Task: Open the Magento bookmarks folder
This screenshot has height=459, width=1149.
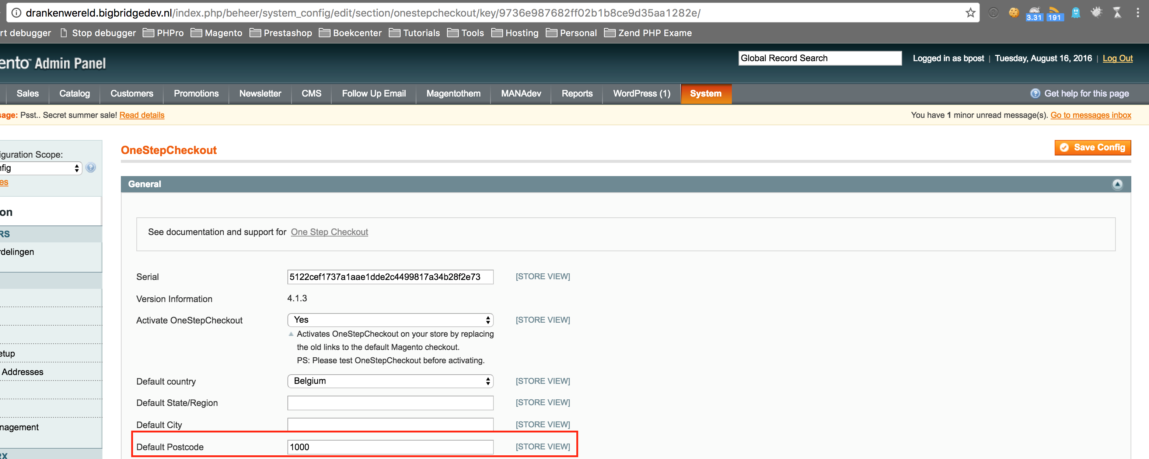Action: [217, 33]
